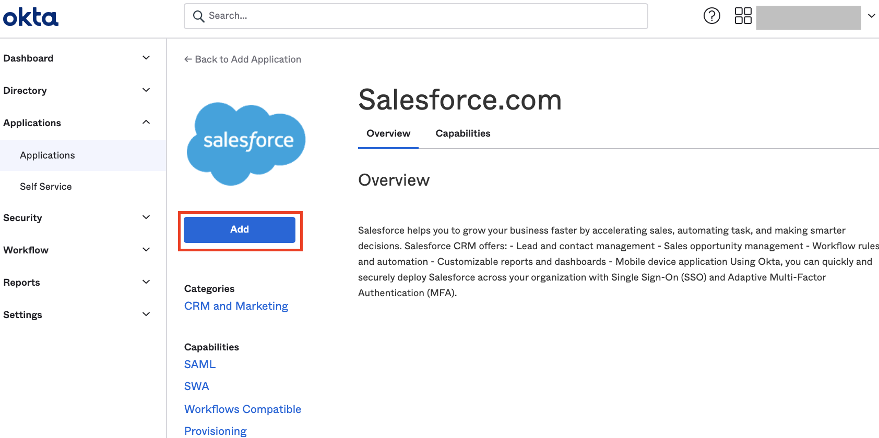
Task: Select the Overview tab
Action: pos(388,133)
